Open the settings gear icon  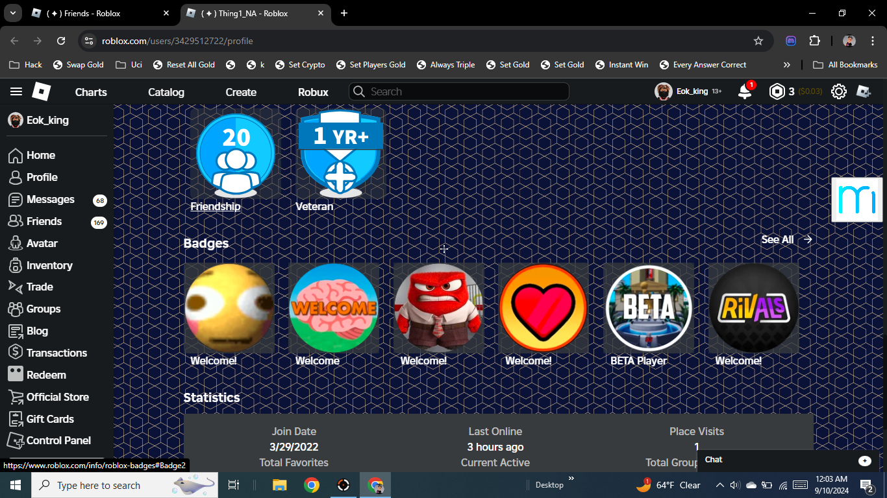(x=839, y=91)
